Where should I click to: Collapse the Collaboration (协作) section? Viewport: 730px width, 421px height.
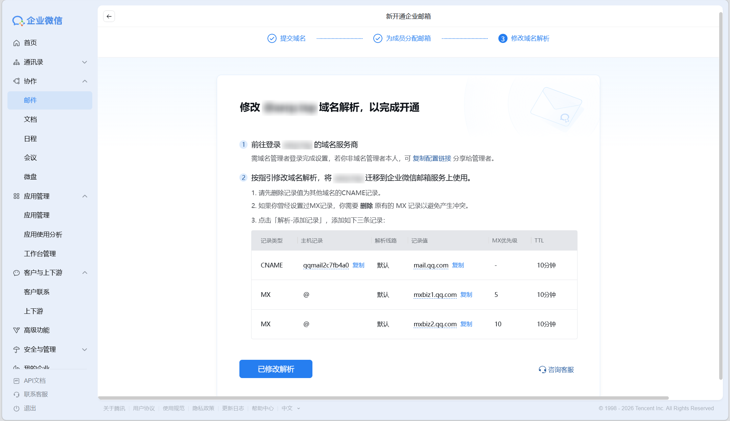85,81
